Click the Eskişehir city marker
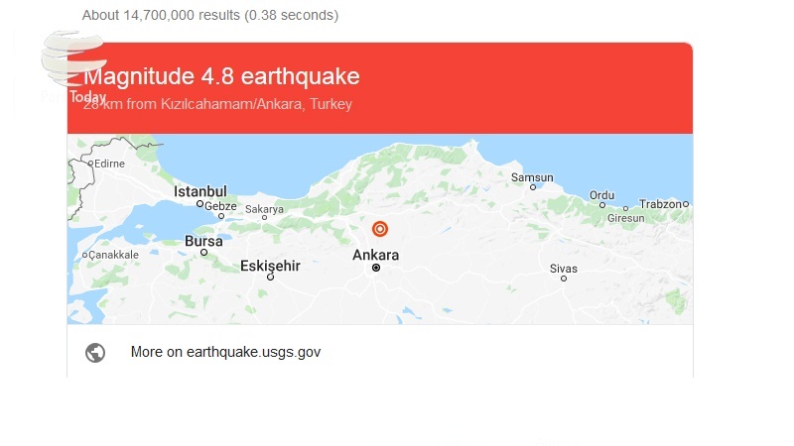 tap(270, 278)
